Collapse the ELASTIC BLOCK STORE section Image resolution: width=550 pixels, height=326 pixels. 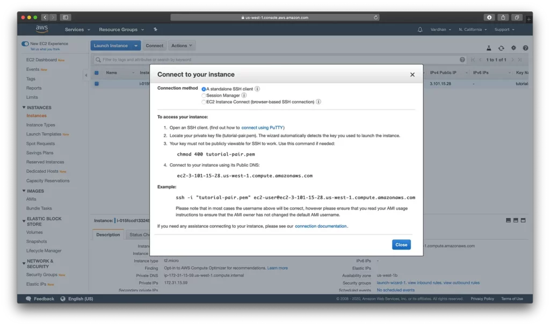(24, 221)
